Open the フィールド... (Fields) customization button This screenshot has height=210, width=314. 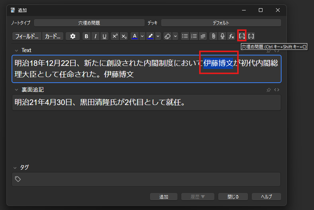tap(27, 36)
